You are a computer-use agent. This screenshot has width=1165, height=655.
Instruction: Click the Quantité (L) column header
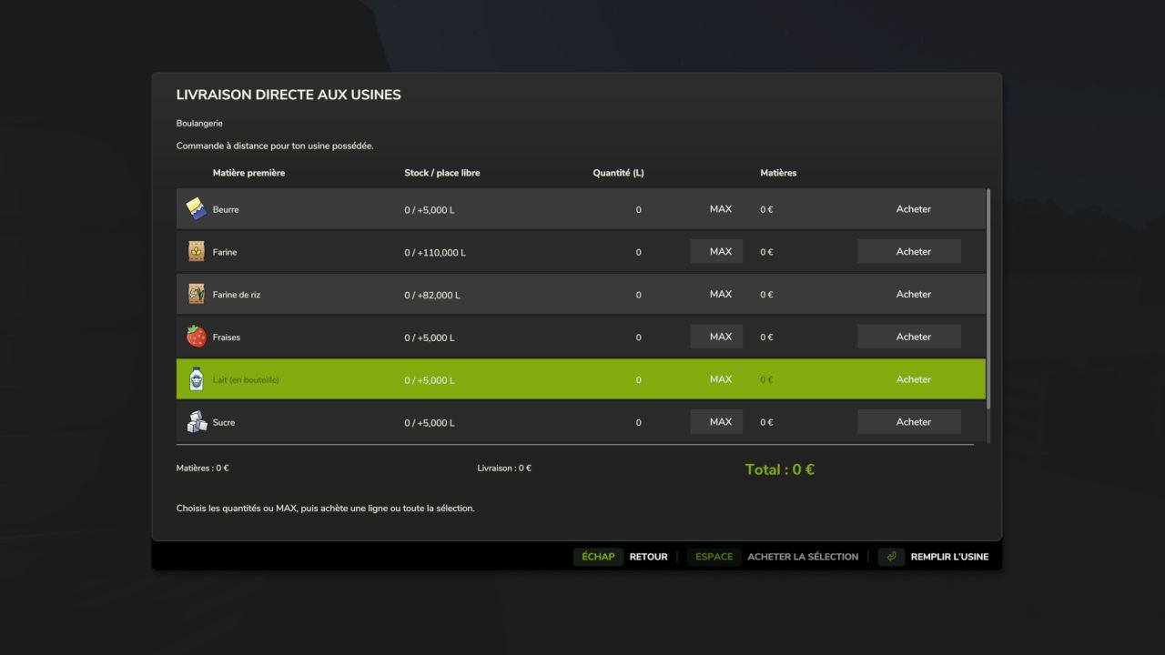pyautogui.click(x=618, y=173)
